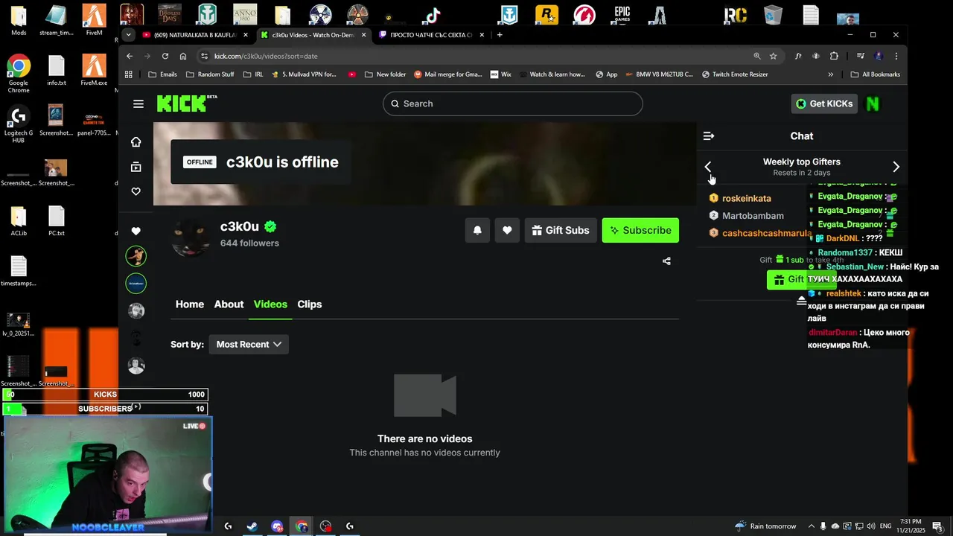Select the info.txt desktop file
This screenshot has height=536, width=953.
(57, 71)
